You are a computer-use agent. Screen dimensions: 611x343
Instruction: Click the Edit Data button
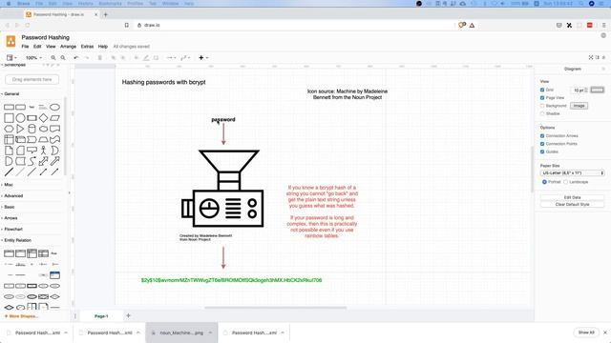click(x=572, y=197)
